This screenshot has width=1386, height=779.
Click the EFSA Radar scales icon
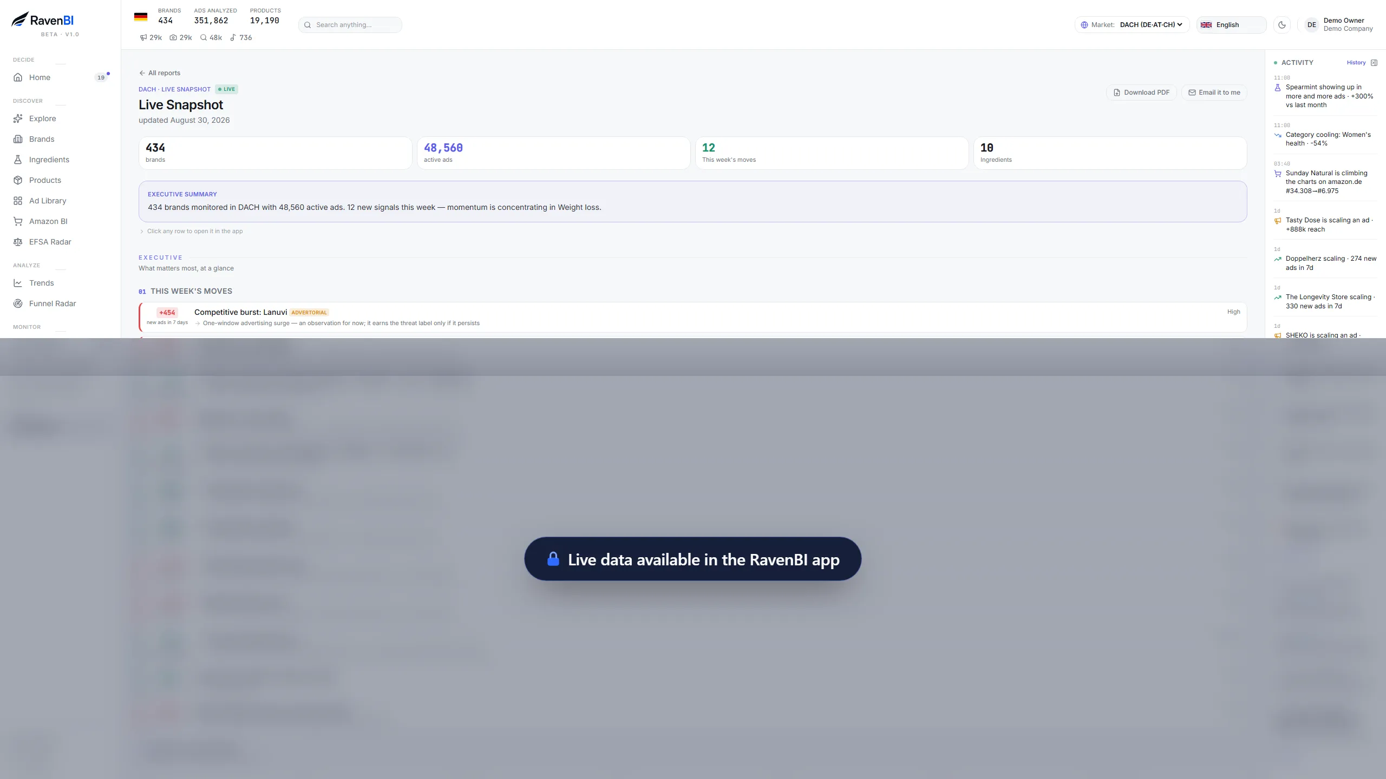[x=18, y=242]
